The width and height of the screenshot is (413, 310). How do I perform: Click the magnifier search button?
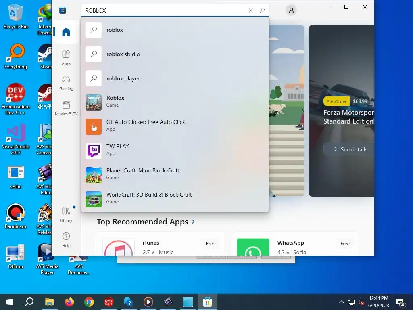coord(262,10)
